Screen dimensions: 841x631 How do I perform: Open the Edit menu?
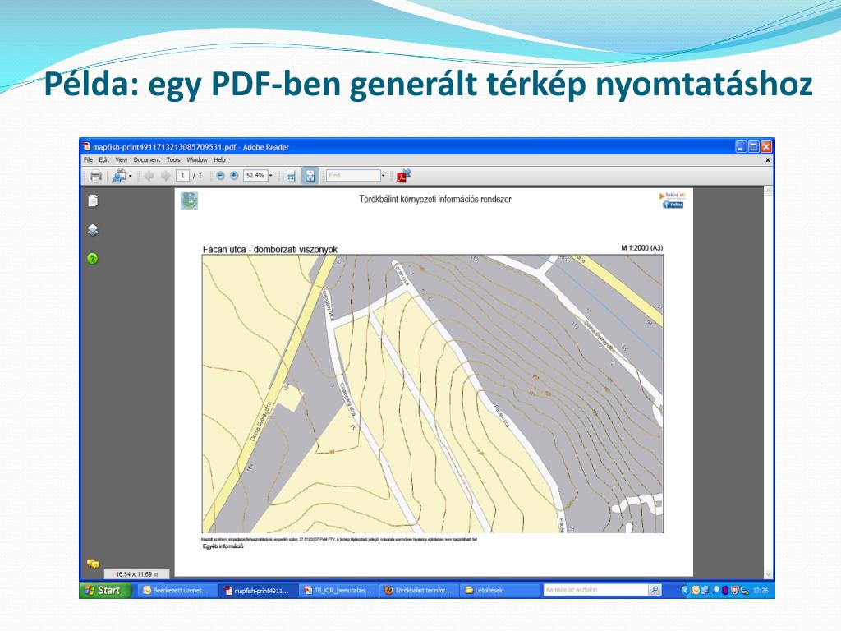[x=104, y=160]
